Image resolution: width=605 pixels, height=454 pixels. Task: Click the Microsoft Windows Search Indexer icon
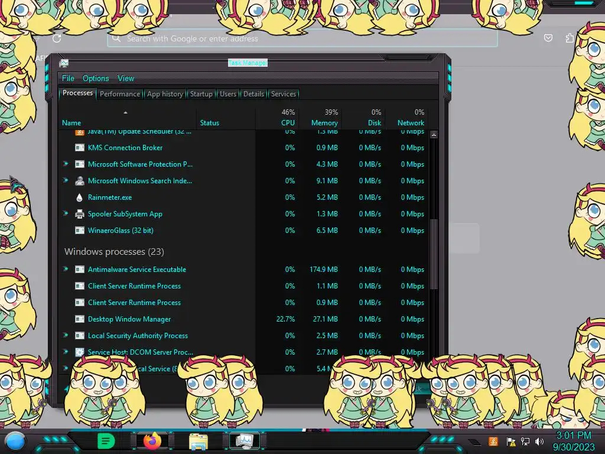[x=80, y=181]
